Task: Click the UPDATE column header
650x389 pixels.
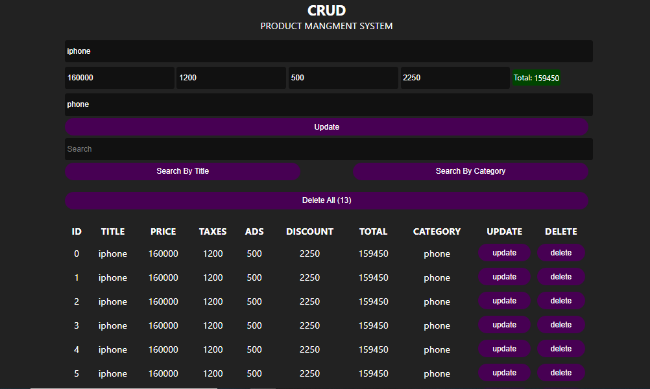Action: [504, 231]
